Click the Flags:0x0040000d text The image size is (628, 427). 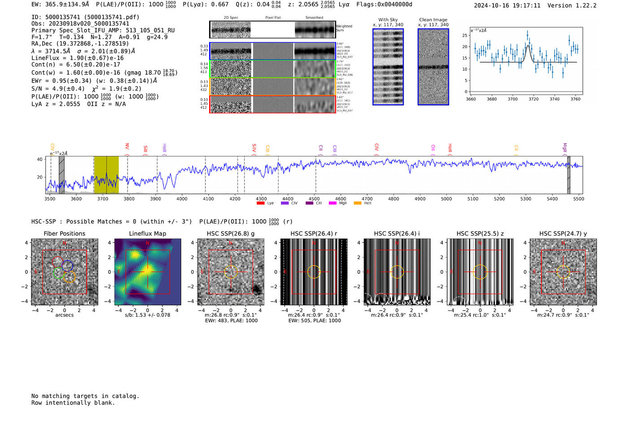(x=384, y=4)
